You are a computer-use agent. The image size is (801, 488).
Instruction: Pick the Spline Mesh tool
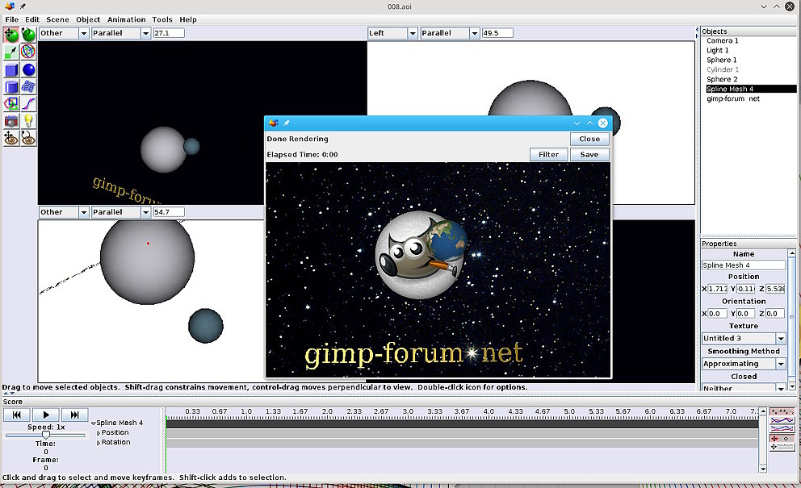point(29,87)
